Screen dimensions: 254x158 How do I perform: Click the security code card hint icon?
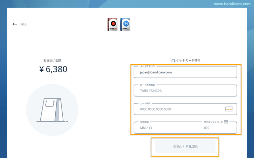226,122
